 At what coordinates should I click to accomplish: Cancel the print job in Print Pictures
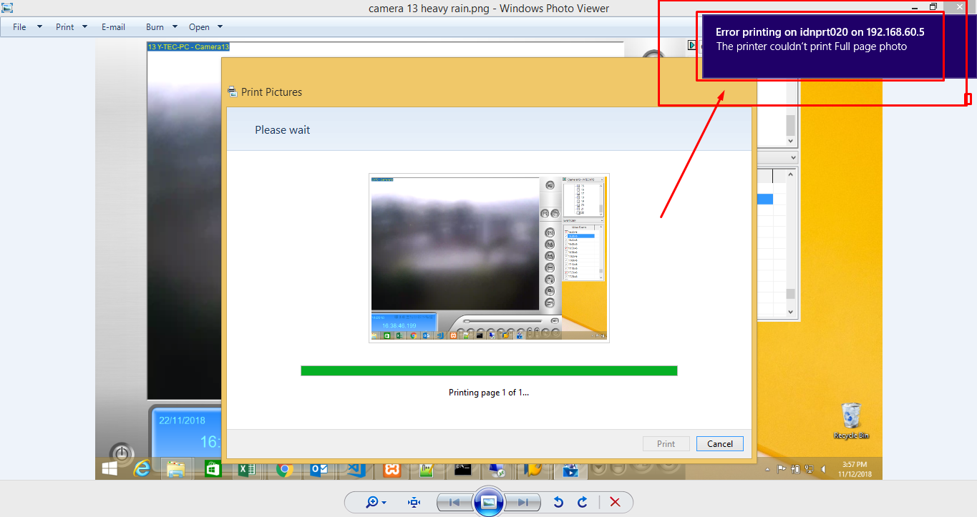point(719,443)
